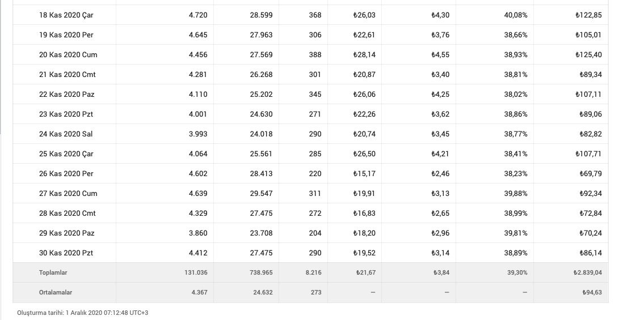Screen dimensions: 619x320
Task: Click the Ortalamalar row label
Action: pyautogui.click(x=55, y=292)
